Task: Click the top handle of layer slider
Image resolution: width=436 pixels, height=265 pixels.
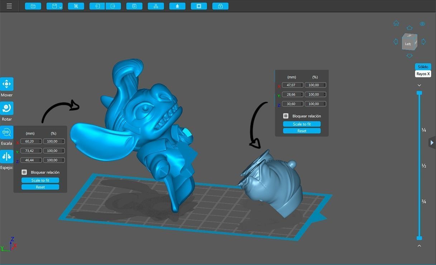Action: (419, 93)
